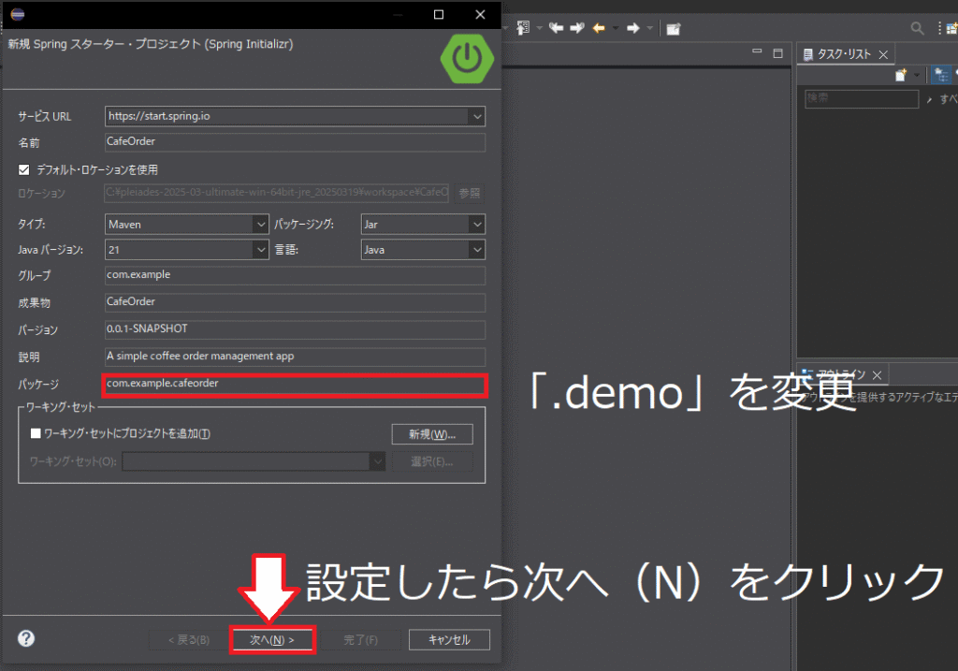Click the white Forward navigation arrow
The height and width of the screenshot is (671, 958).
pos(633,28)
